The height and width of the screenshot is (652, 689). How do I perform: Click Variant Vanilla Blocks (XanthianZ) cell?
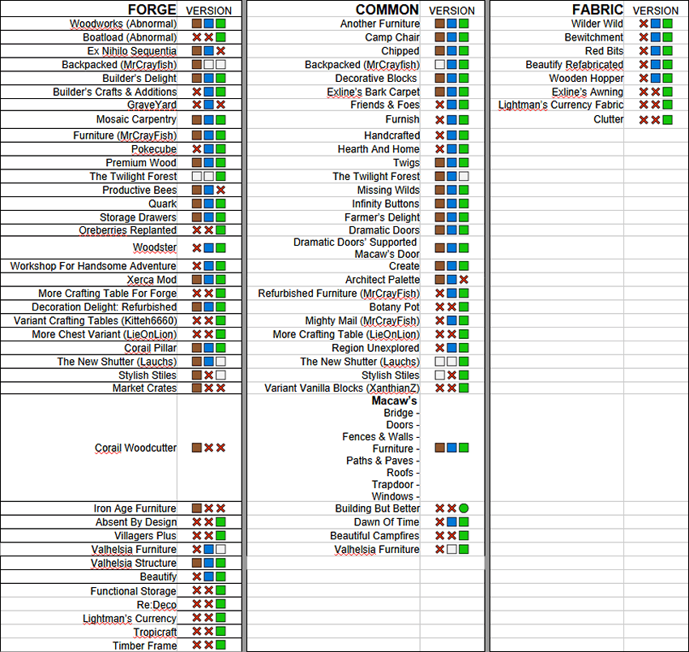pos(334,388)
